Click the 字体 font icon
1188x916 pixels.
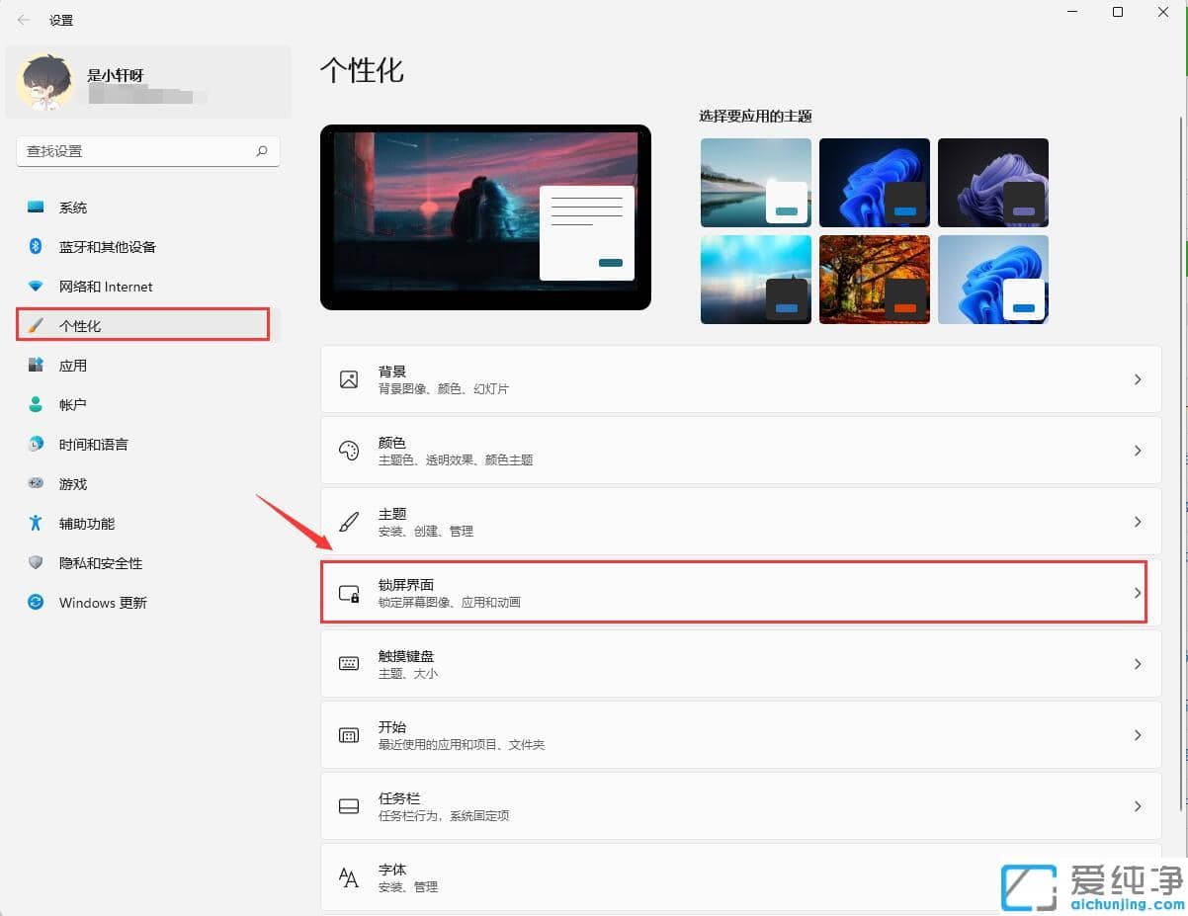(349, 877)
